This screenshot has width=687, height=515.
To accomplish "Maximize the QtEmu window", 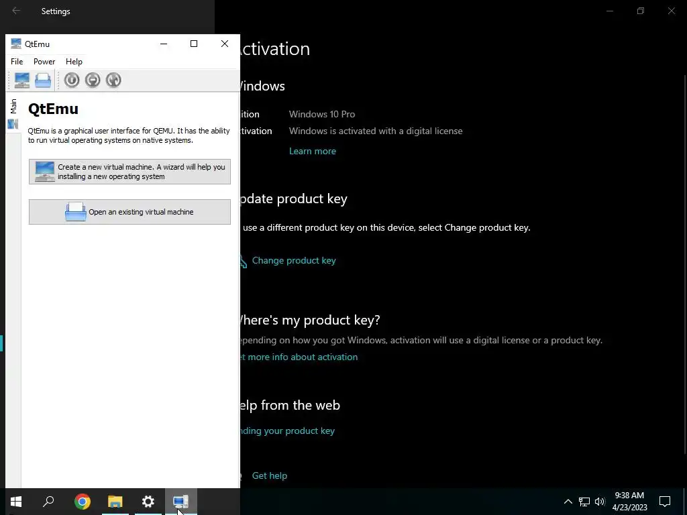I will (x=194, y=44).
